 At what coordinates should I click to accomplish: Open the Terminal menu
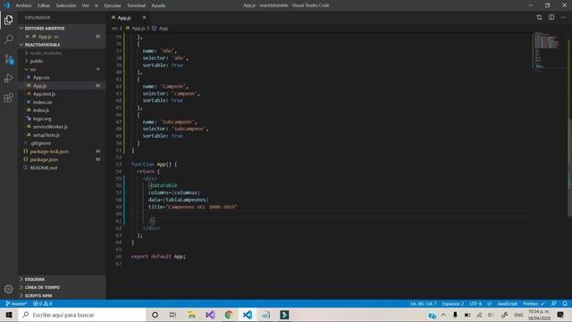[x=137, y=5]
